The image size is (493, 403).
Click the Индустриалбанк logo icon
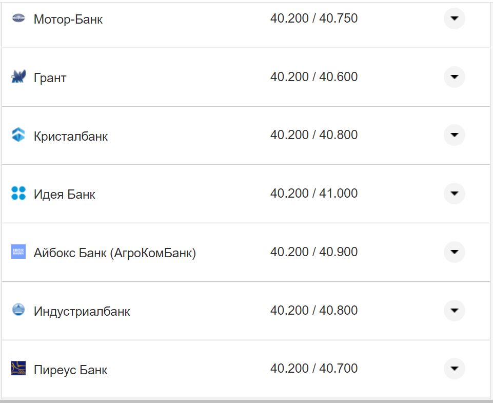(18, 310)
